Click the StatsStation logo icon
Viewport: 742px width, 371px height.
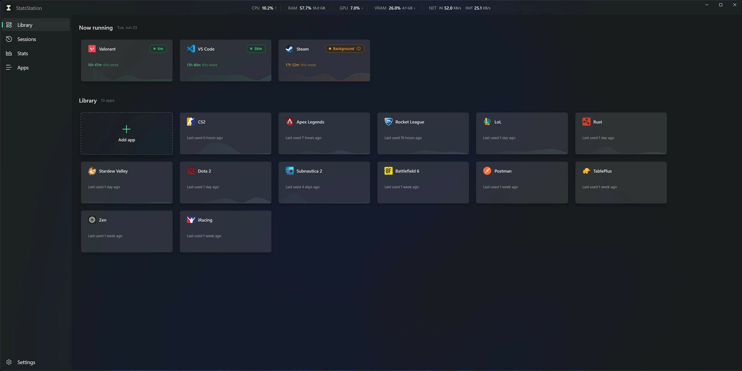9,8
